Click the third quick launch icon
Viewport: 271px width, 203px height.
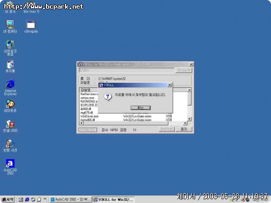(x=33, y=199)
